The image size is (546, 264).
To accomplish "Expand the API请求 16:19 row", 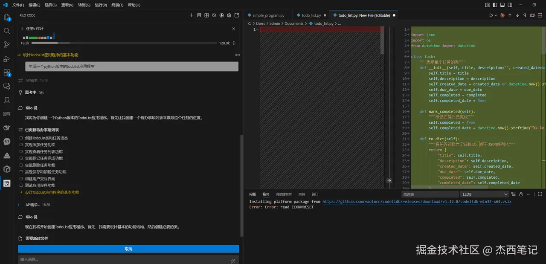I will [x=33, y=80].
